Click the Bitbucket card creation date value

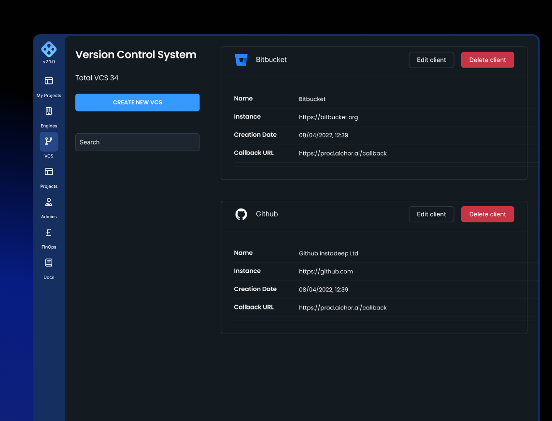point(324,135)
